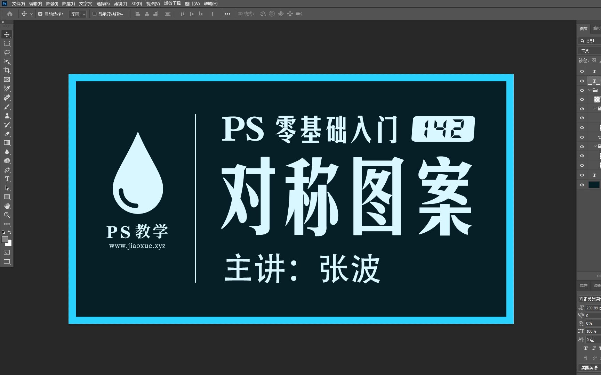The height and width of the screenshot is (375, 601).
Task: Open the 滤镜(T) menu
Action: 120,4
